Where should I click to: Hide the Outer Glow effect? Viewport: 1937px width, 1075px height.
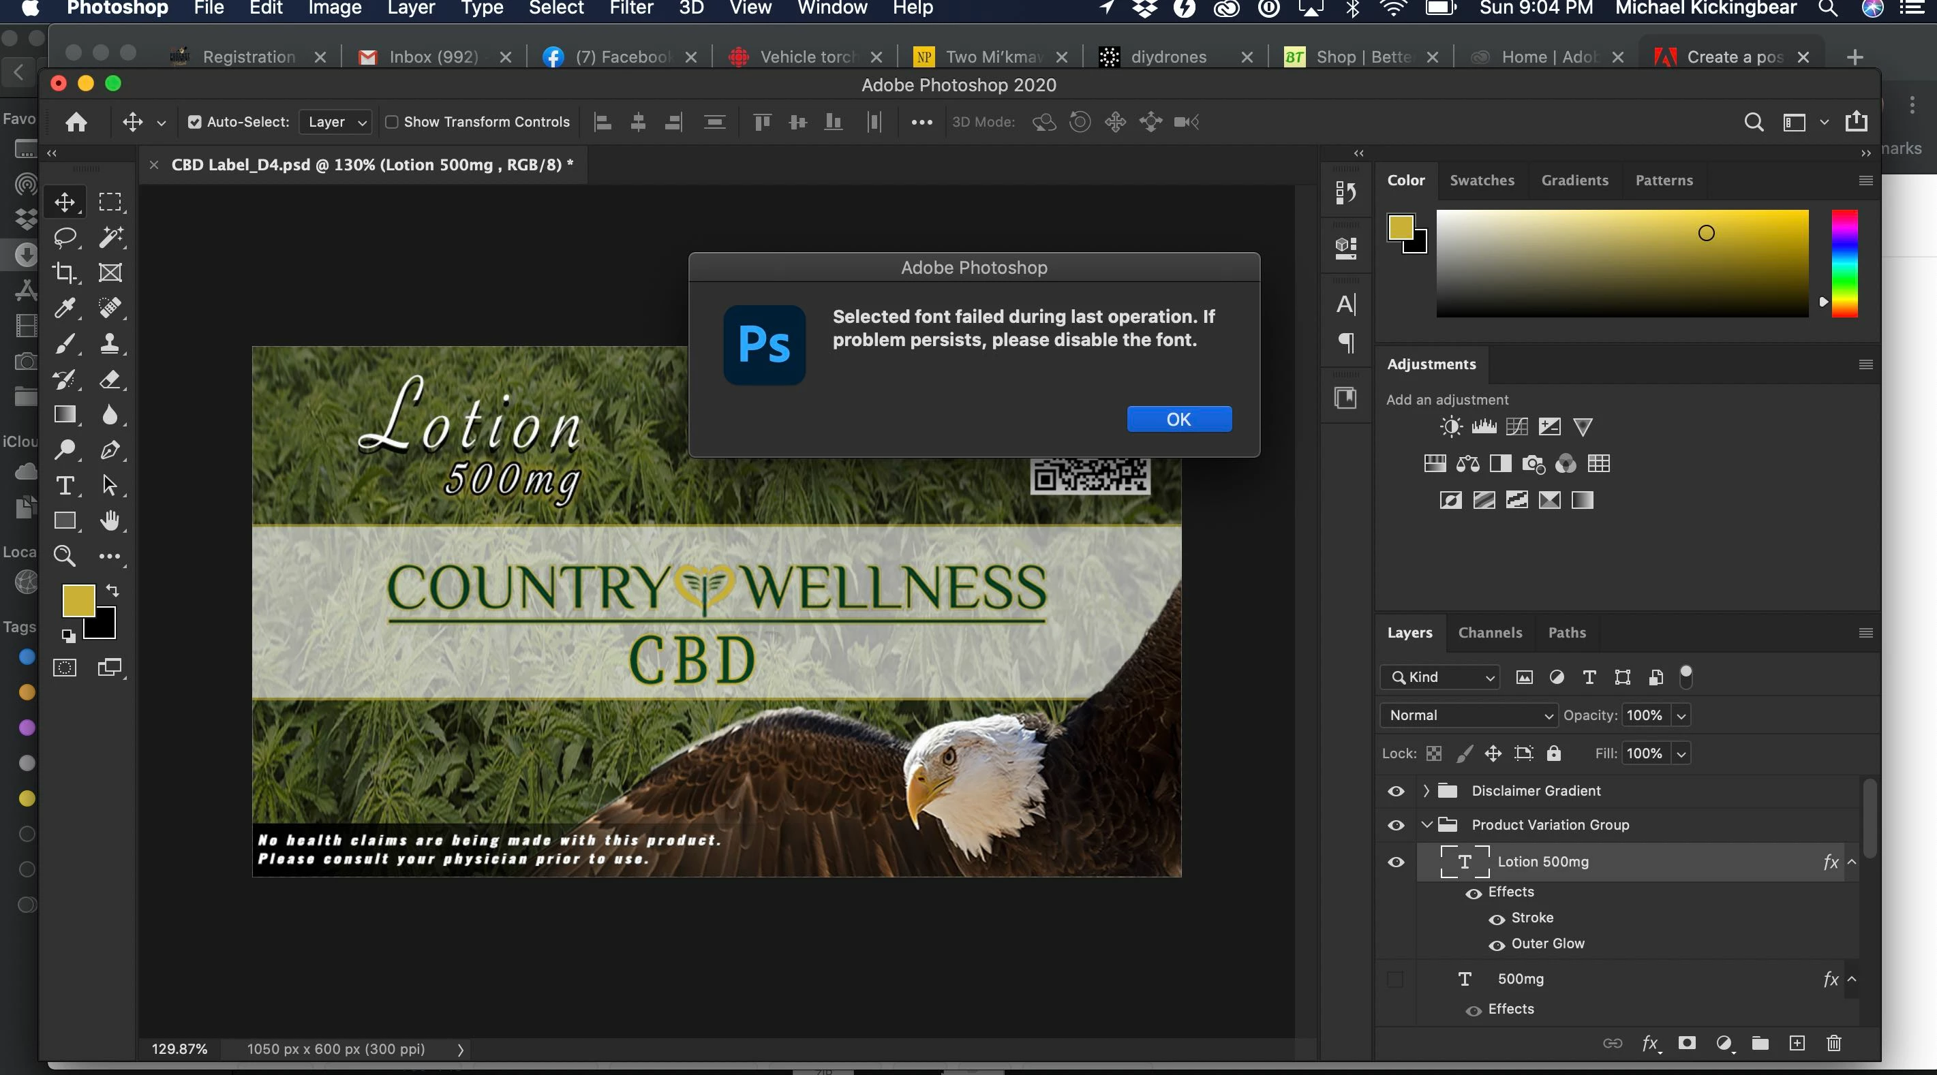click(1497, 944)
